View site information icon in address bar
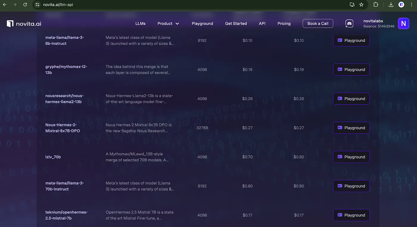The width and height of the screenshot is (417, 227). click(x=37, y=5)
